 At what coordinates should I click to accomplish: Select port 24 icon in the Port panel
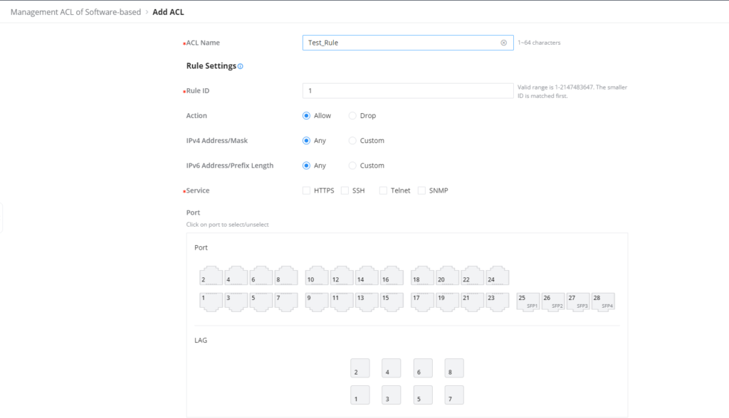[x=498, y=275]
